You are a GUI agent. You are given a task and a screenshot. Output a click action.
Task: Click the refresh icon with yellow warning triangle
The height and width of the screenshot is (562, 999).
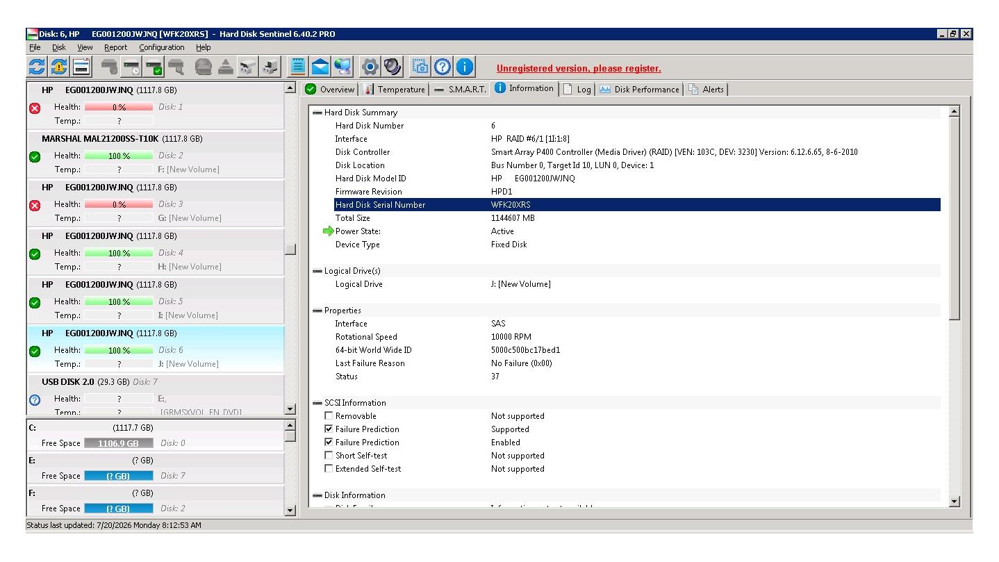(x=59, y=67)
